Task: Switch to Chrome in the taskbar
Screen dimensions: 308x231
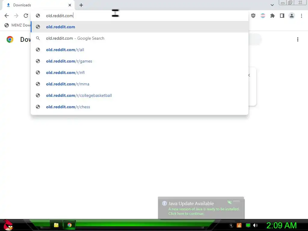Action: pos(69,225)
